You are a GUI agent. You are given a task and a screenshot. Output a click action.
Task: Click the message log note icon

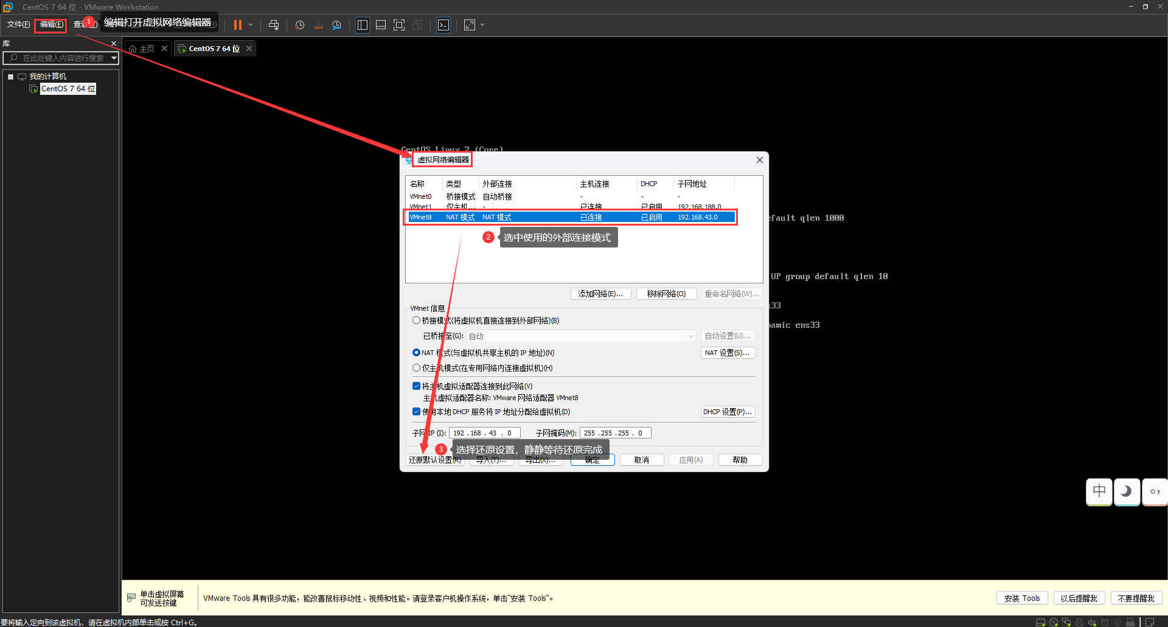(x=1150, y=622)
